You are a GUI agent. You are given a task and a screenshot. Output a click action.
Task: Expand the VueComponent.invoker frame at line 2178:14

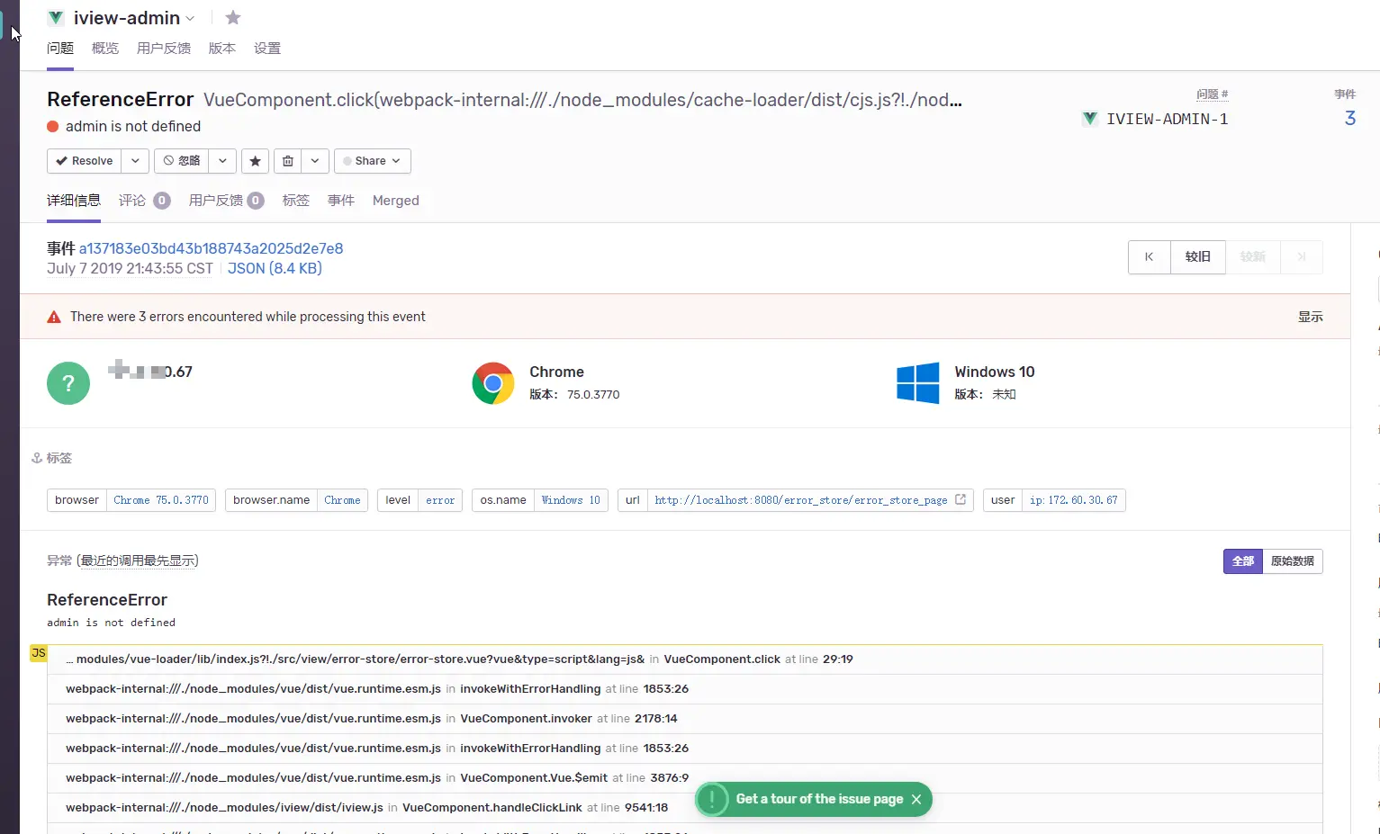(x=685, y=719)
